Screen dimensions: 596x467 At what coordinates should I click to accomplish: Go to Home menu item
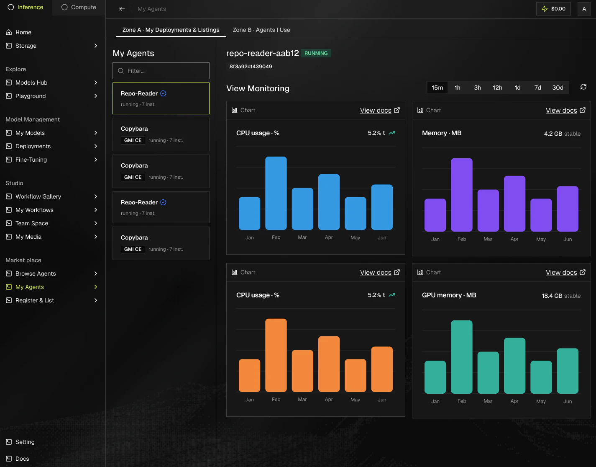pyautogui.click(x=52, y=32)
